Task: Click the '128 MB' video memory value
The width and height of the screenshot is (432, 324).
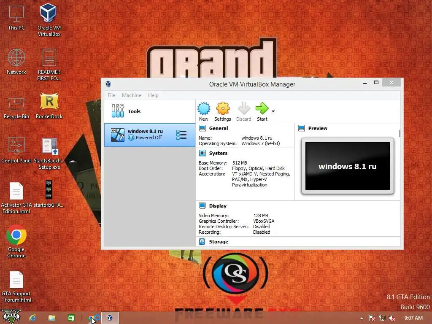Action: click(261, 216)
